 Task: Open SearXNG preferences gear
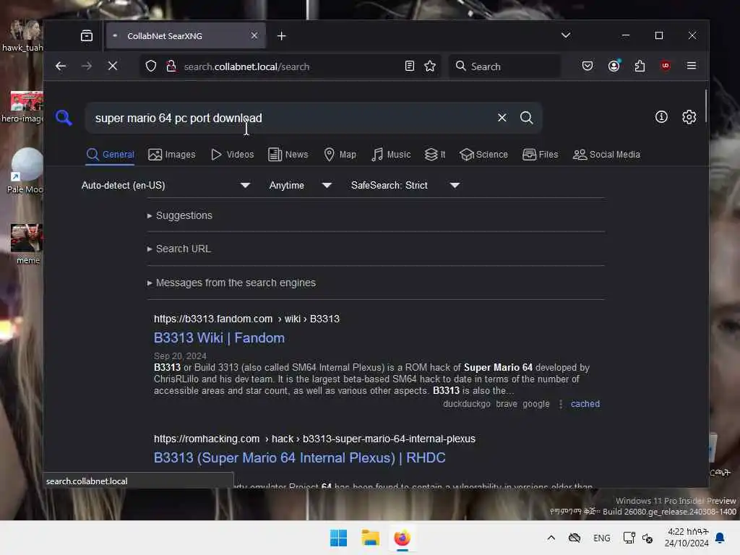click(x=689, y=116)
